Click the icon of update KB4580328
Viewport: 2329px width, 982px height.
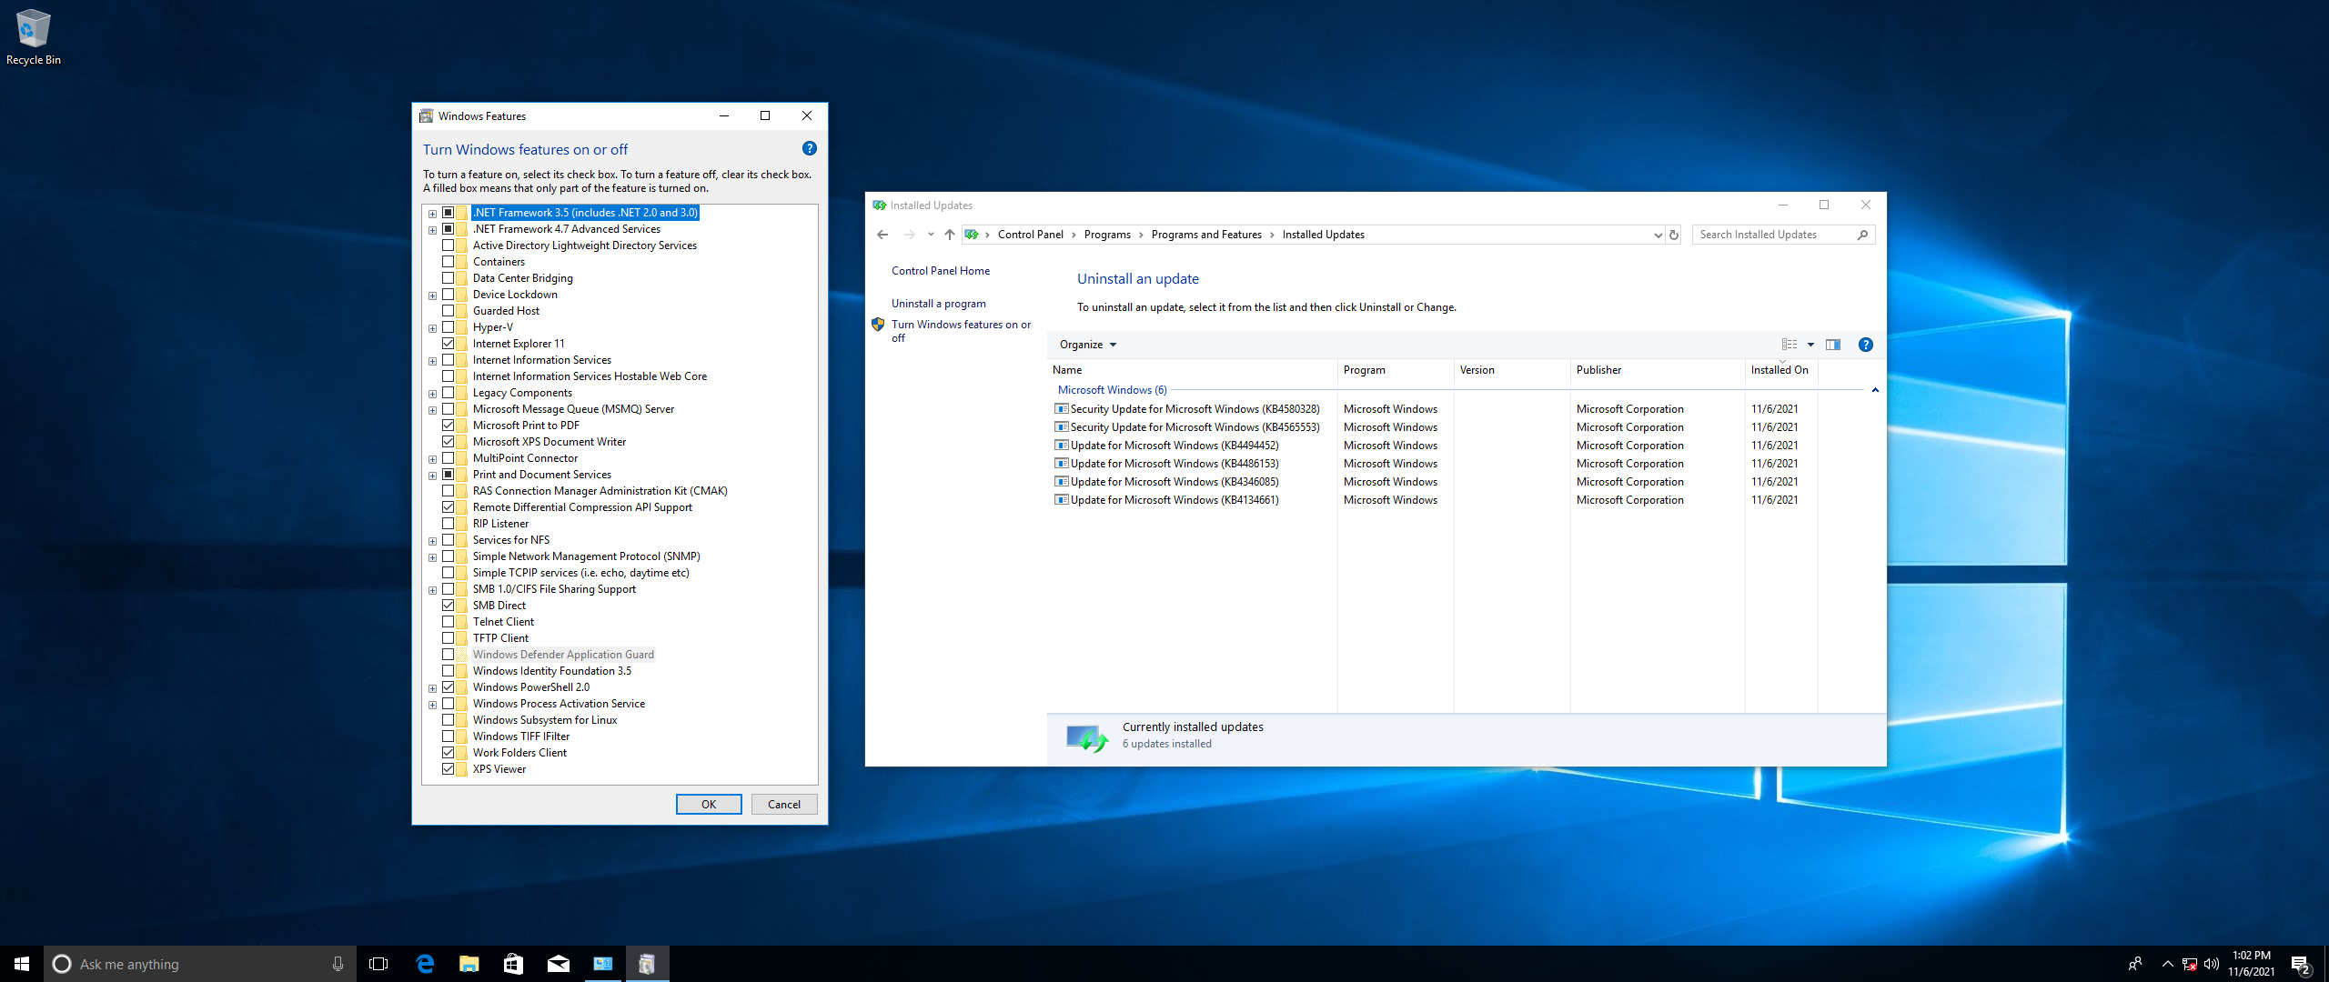pyautogui.click(x=1061, y=409)
